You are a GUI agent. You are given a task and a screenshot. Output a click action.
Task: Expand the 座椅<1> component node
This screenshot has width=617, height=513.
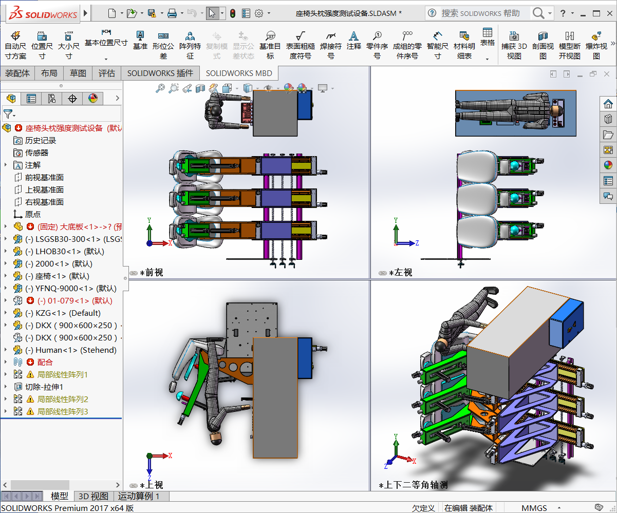tap(6, 276)
